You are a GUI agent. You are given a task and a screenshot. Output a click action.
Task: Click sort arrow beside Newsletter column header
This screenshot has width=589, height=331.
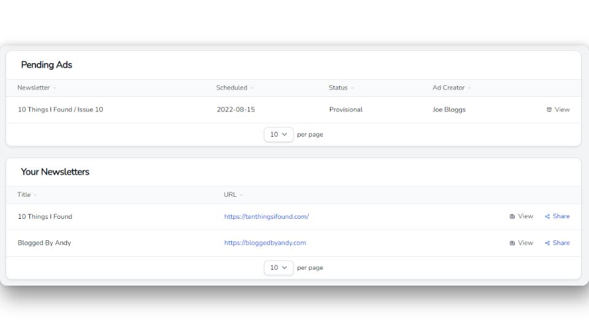click(x=55, y=88)
